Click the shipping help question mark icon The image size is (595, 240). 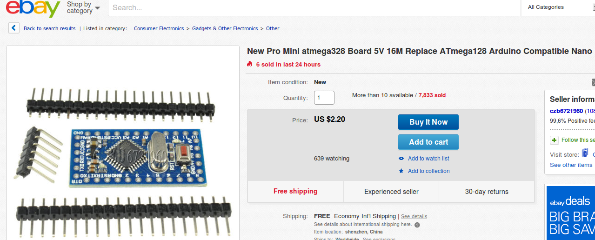click(x=417, y=225)
